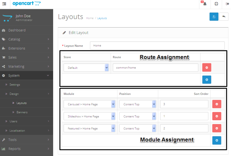Toggle the sidebar menu hamburger icon
231x156 pixels.
pos(4,4)
